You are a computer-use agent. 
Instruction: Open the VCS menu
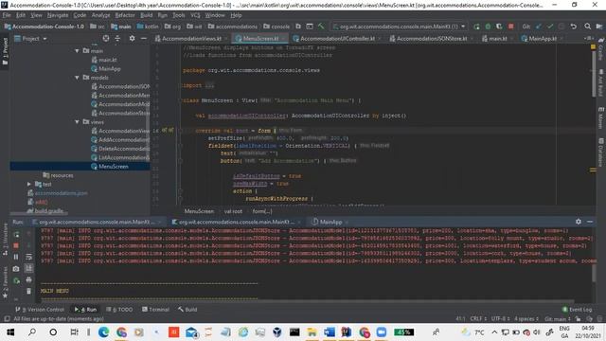[x=195, y=15]
